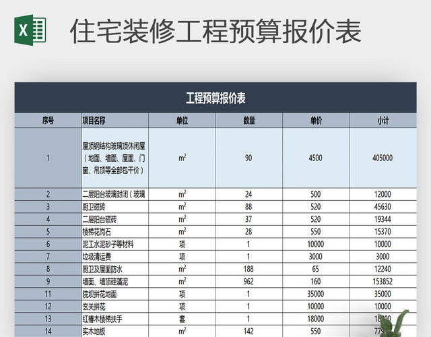
Task: Click the 数量 column header
Action: pos(249,121)
